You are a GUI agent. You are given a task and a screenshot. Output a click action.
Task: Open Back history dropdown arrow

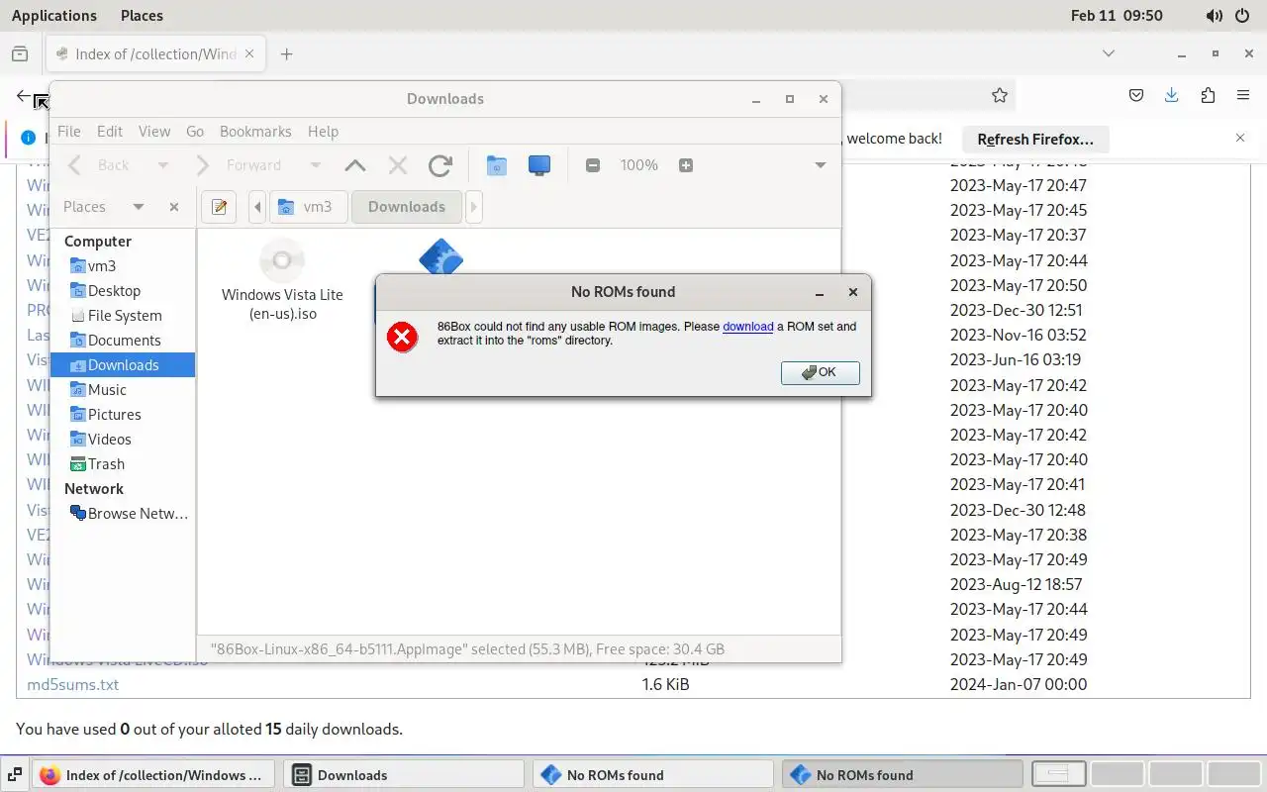coord(163,165)
